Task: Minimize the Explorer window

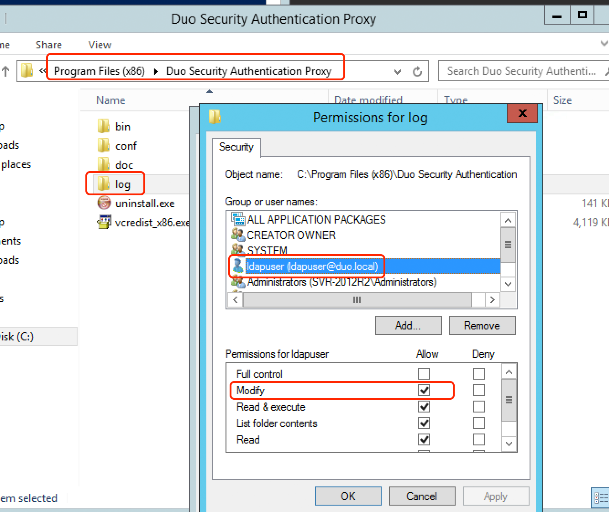Action: click(x=557, y=16)
